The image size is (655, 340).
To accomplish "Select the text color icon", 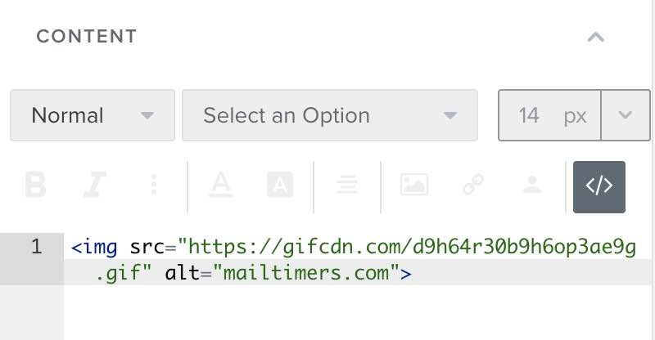I will pos(220,186).
